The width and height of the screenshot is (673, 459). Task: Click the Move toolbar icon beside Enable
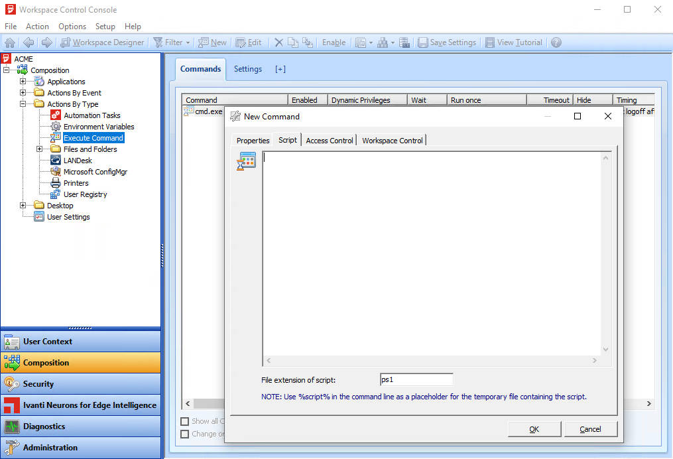coord(307,42)
